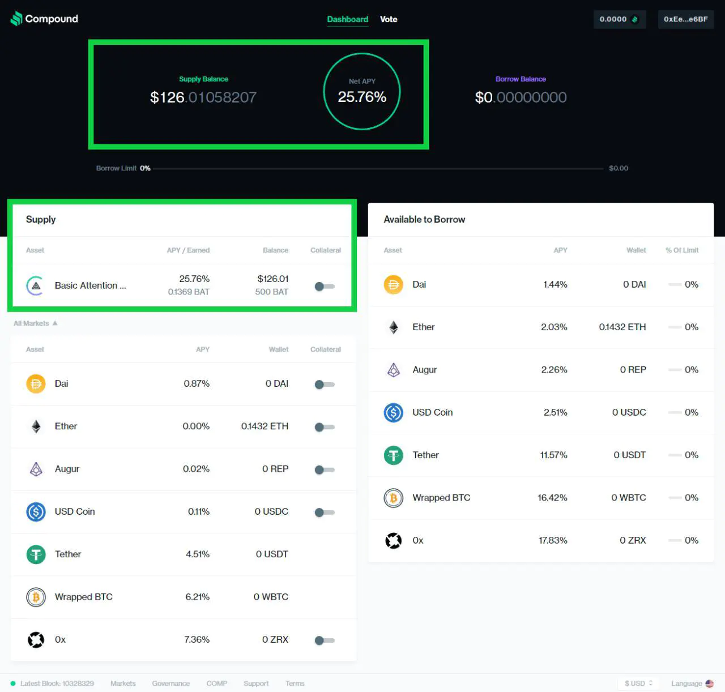Open the Markets footer link
Viewport: 725px width, 692px height.
123,684
